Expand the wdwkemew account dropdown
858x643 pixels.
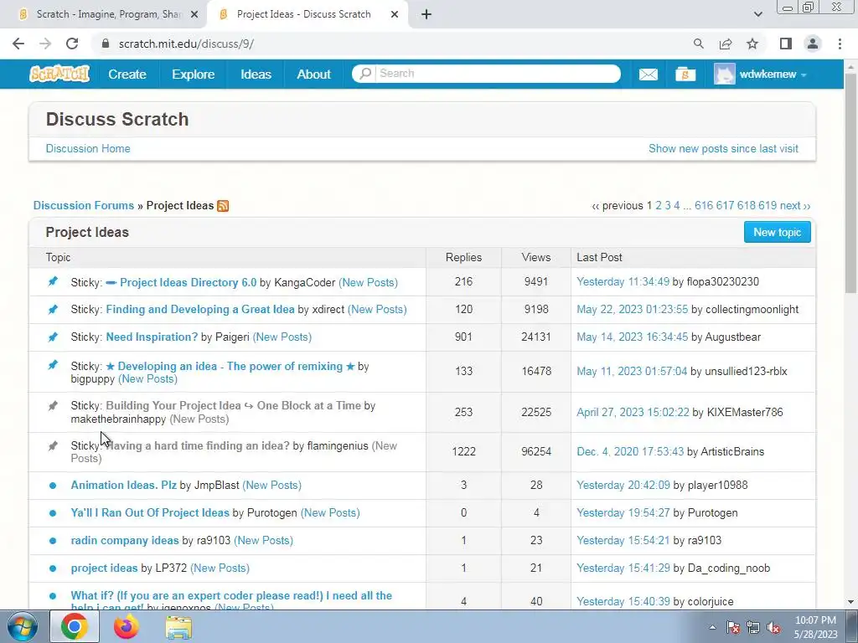(804, 75)
